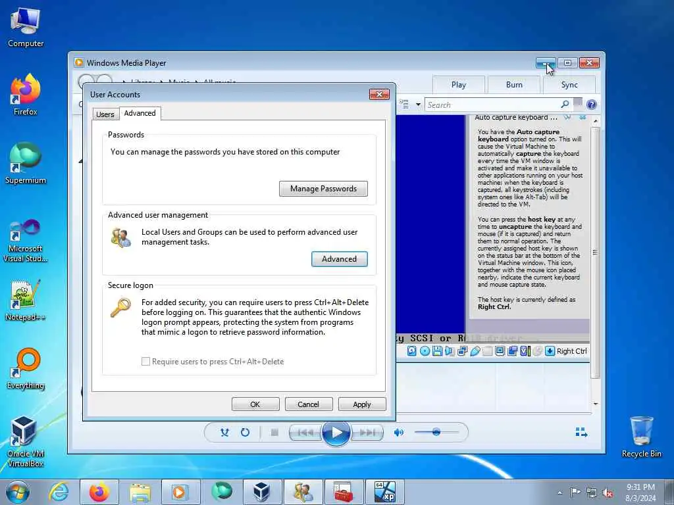Switch to Windows Media Player taskbar button

pos(180,492)
